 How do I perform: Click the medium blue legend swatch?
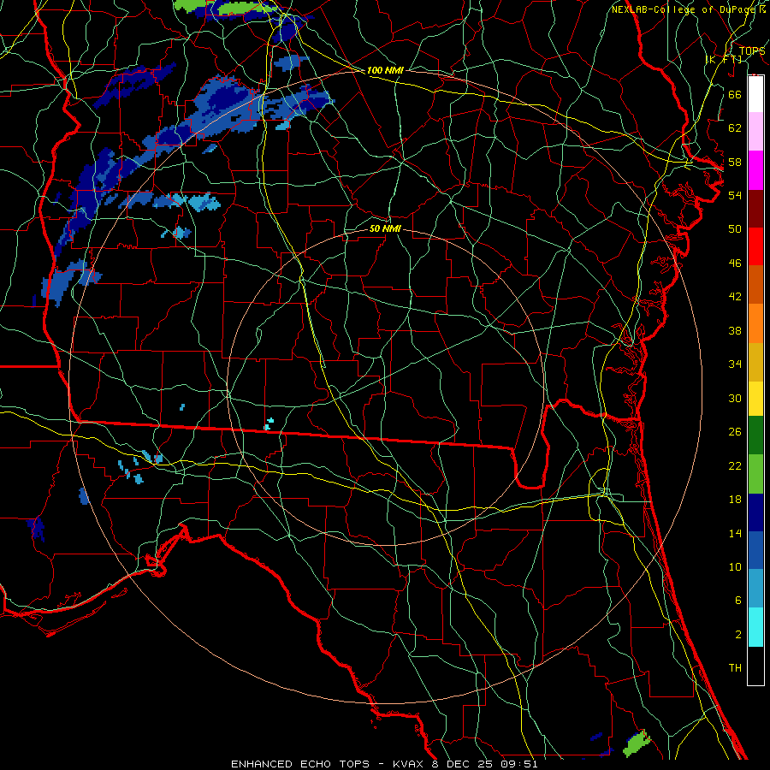tap(755, 550)
